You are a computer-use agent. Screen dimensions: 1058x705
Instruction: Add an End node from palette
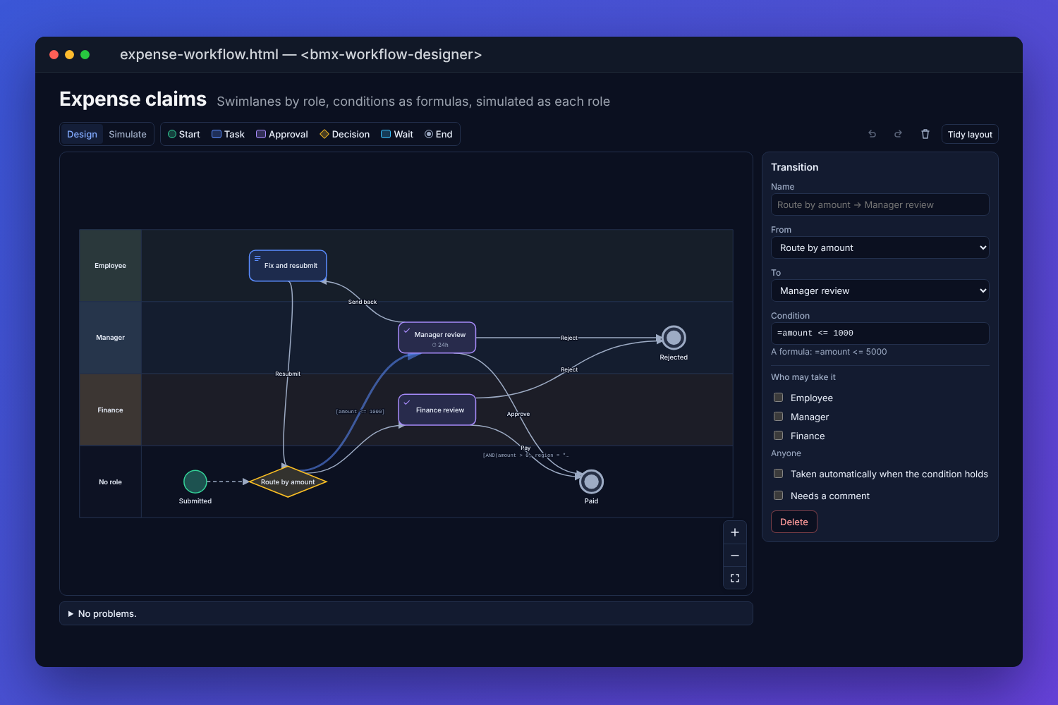click(439, 134)
